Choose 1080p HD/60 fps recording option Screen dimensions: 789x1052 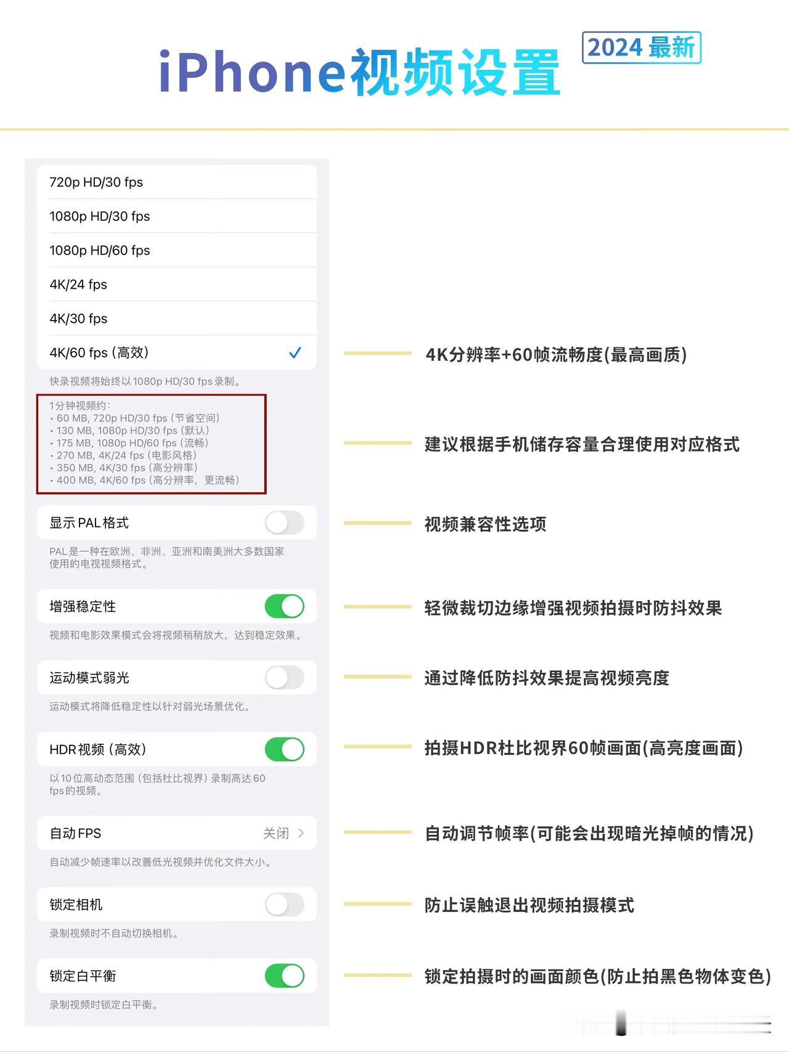pyautogui.click(x=177, y=250)
